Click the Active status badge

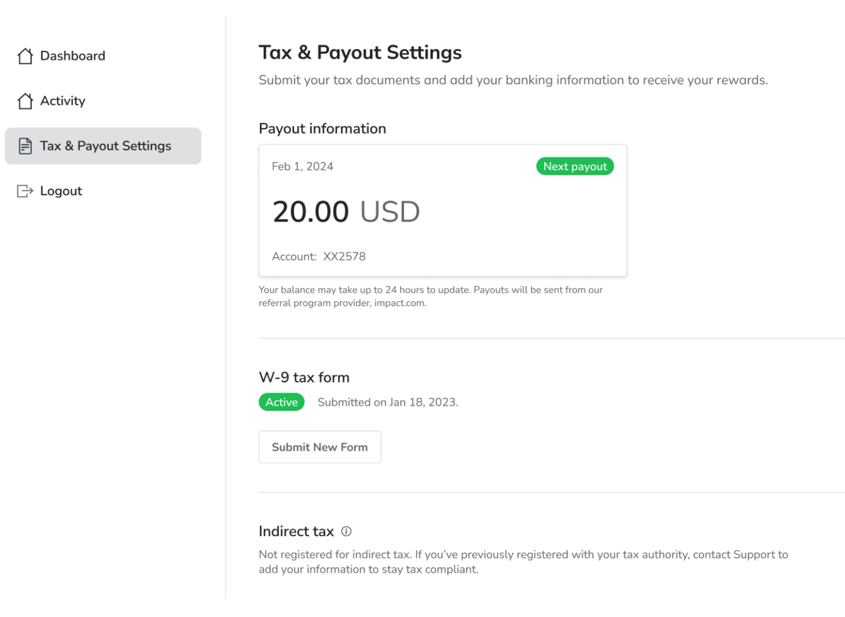click(x=281, y=402)
